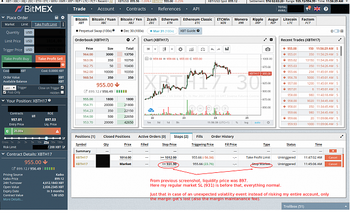Viewport: 350px width, 213px height.
Task: Expand the bottom orders panel to fullscreen
Action: pos(342,136)
